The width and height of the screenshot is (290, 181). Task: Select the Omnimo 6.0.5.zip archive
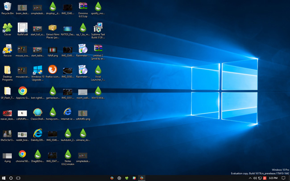83,7
